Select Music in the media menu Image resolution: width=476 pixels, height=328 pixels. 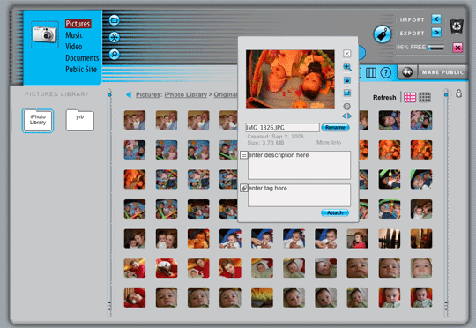click(x=74, y=35)
